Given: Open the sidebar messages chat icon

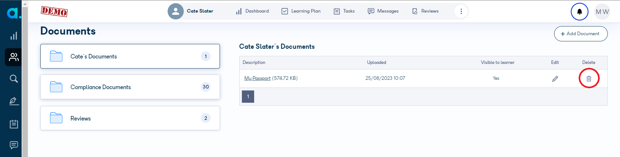Looking at the screenshot, I should [x=14, y=145].
